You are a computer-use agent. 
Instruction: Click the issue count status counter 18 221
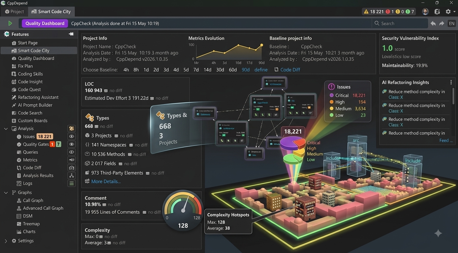[377, 12]
